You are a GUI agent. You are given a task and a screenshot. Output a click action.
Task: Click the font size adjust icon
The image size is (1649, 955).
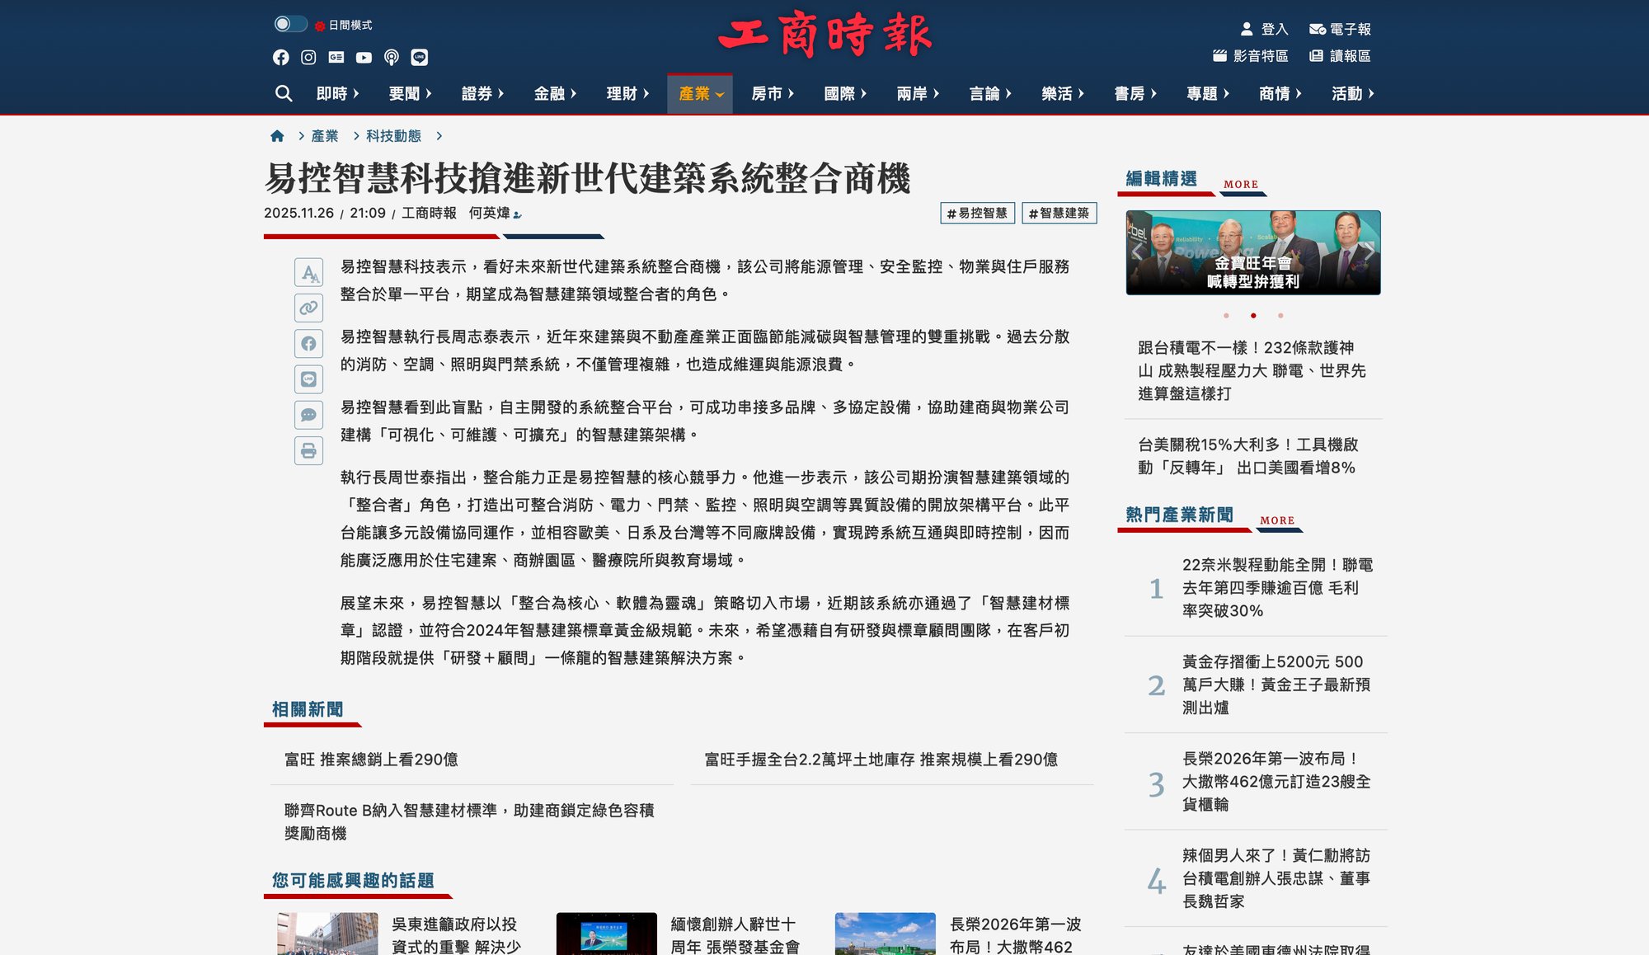point(308,272)
